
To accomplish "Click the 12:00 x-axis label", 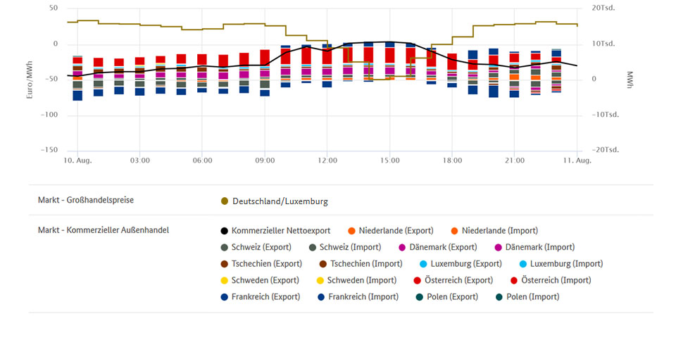I will pos(327,161).
